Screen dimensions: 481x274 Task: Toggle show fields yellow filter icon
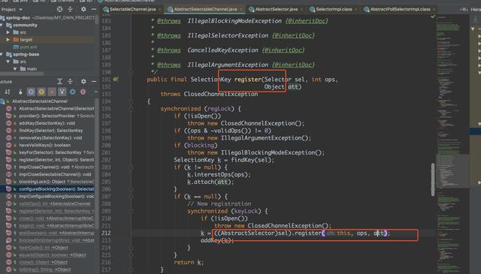[41, 92]
